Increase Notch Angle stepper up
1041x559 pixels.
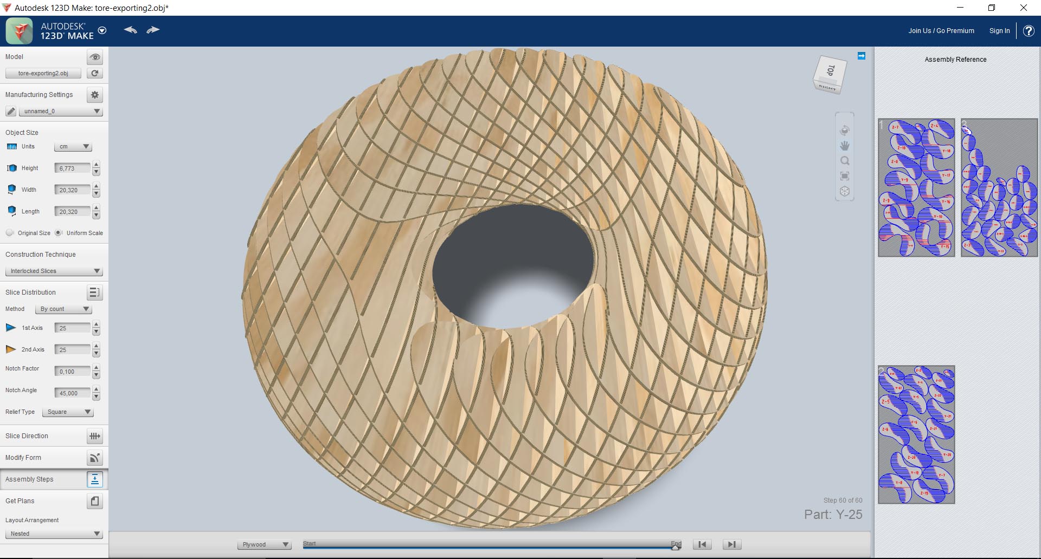[96, 389]
